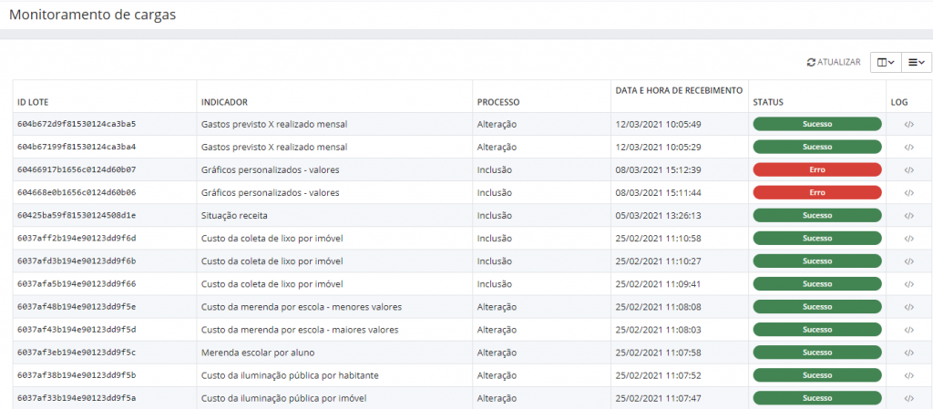This screenshot has height=409, width=933.
Task: Show log for batch 6037aff2b194e90123dd9f6d
Action: tap(908, 239)
